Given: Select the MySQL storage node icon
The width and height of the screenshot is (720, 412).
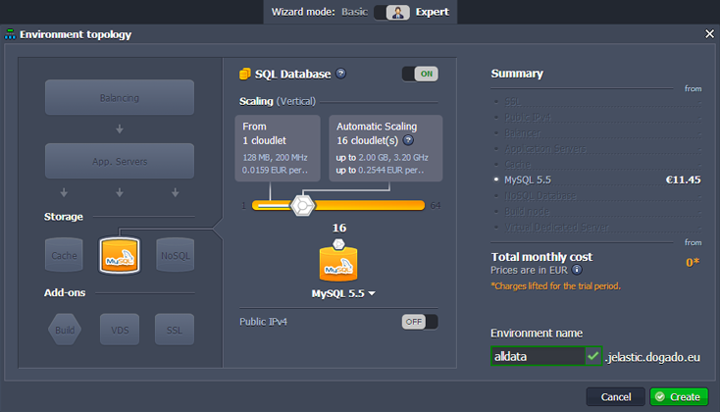Looking at the screenshot, I should (119, 254).
